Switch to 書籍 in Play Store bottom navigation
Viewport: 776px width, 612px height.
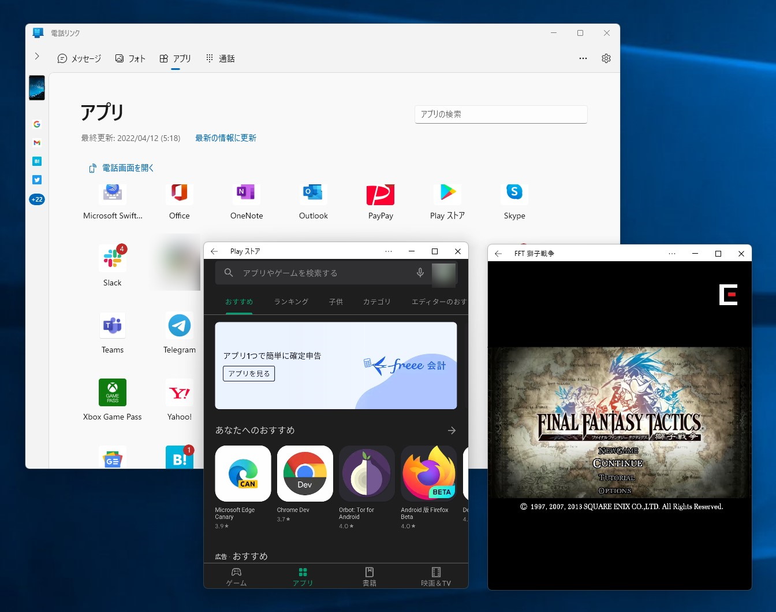click(x=370, y=577)
